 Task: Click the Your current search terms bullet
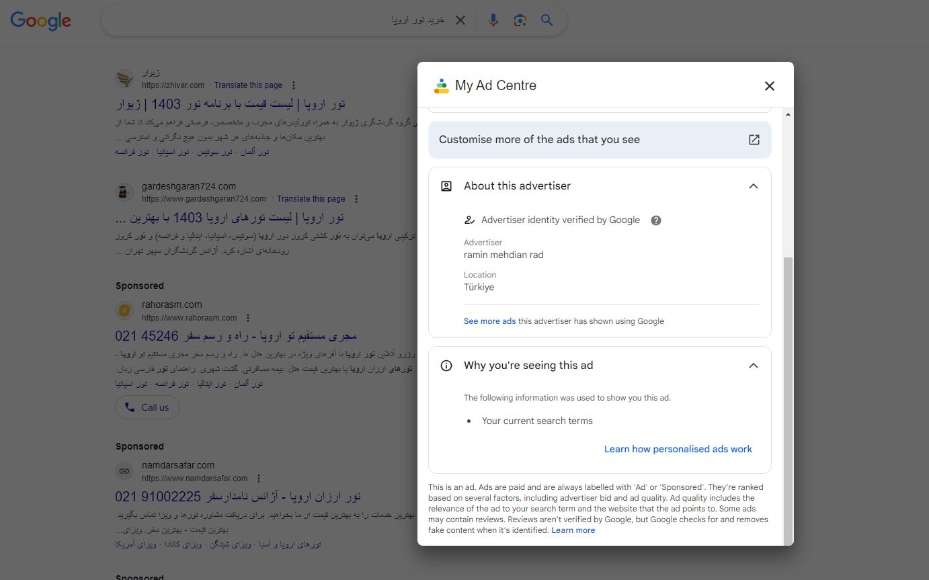(x=537, y=421)
